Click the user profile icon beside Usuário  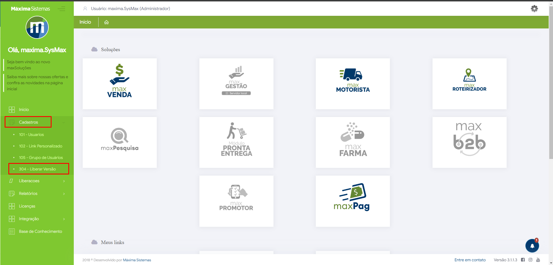click(x=85, y=9)
